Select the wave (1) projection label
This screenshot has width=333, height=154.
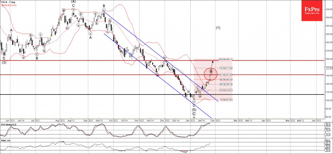(x=218, y=28)
